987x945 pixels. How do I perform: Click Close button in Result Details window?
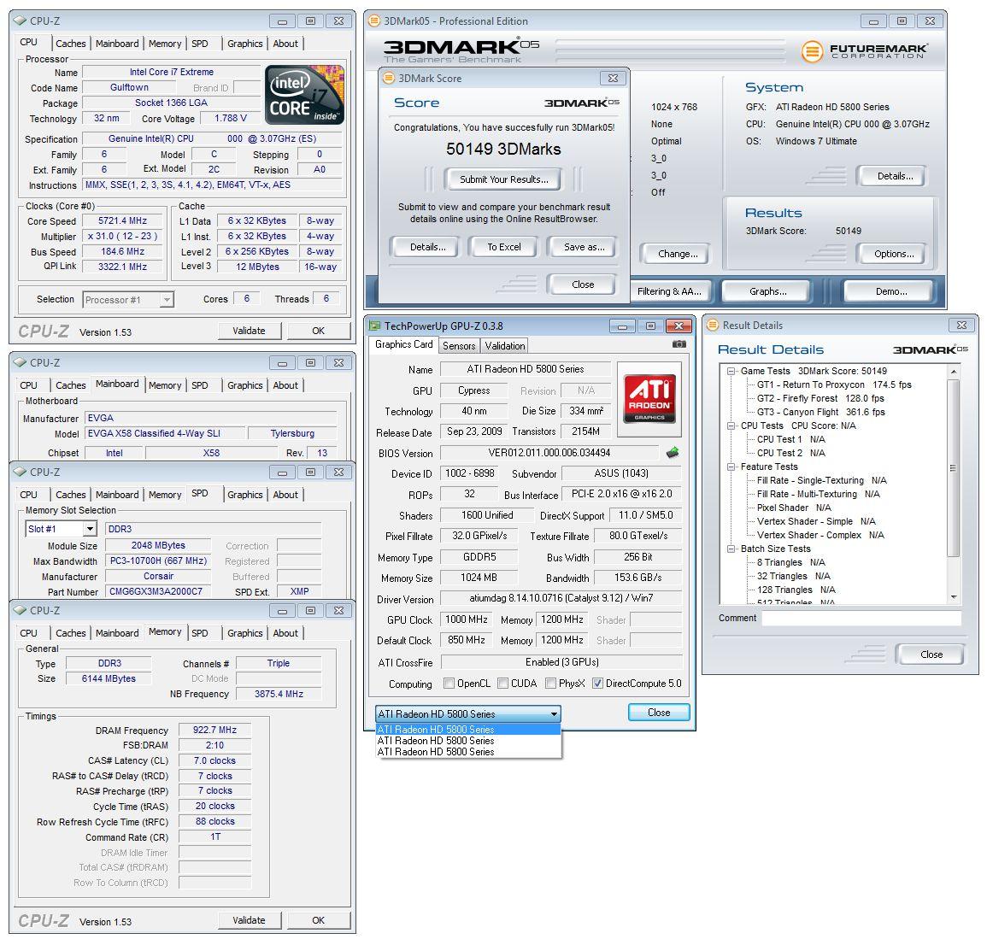point(931,654)
